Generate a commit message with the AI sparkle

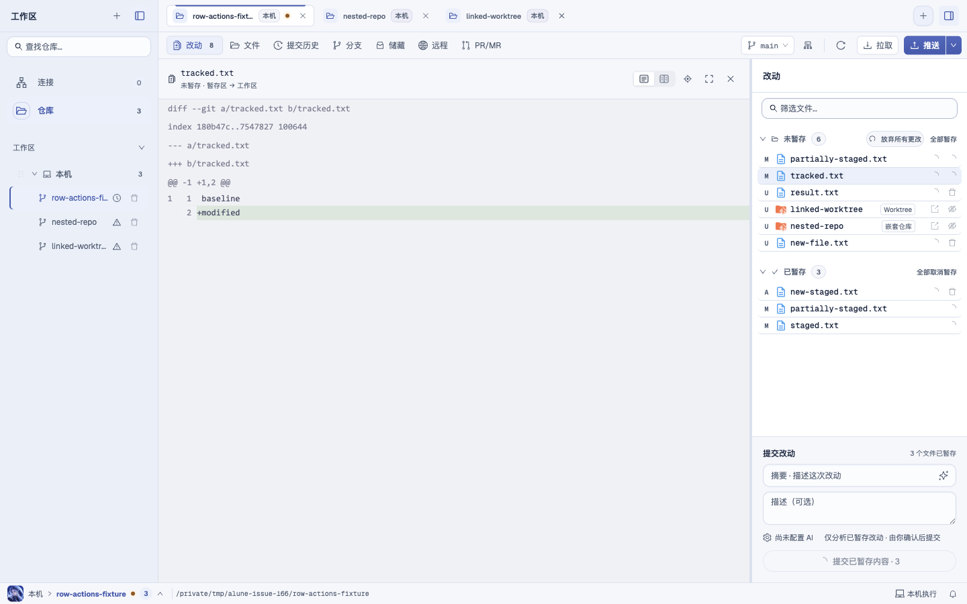(x=943, y=476)
